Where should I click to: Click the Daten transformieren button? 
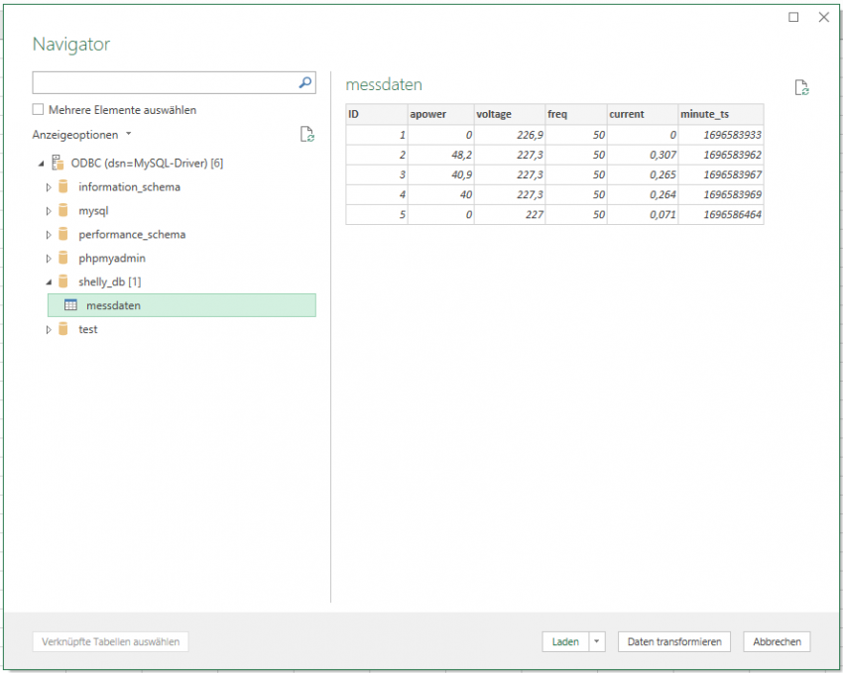[673, 641]
